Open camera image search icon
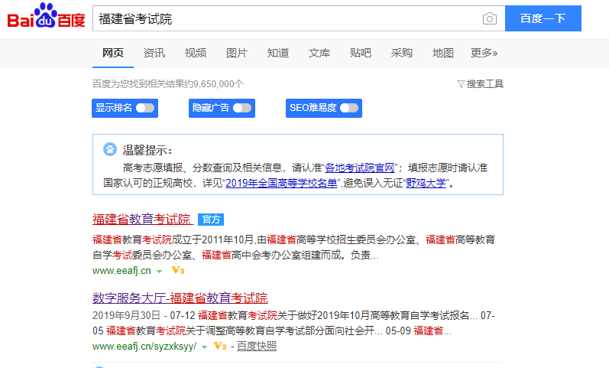 click(489, 19)
